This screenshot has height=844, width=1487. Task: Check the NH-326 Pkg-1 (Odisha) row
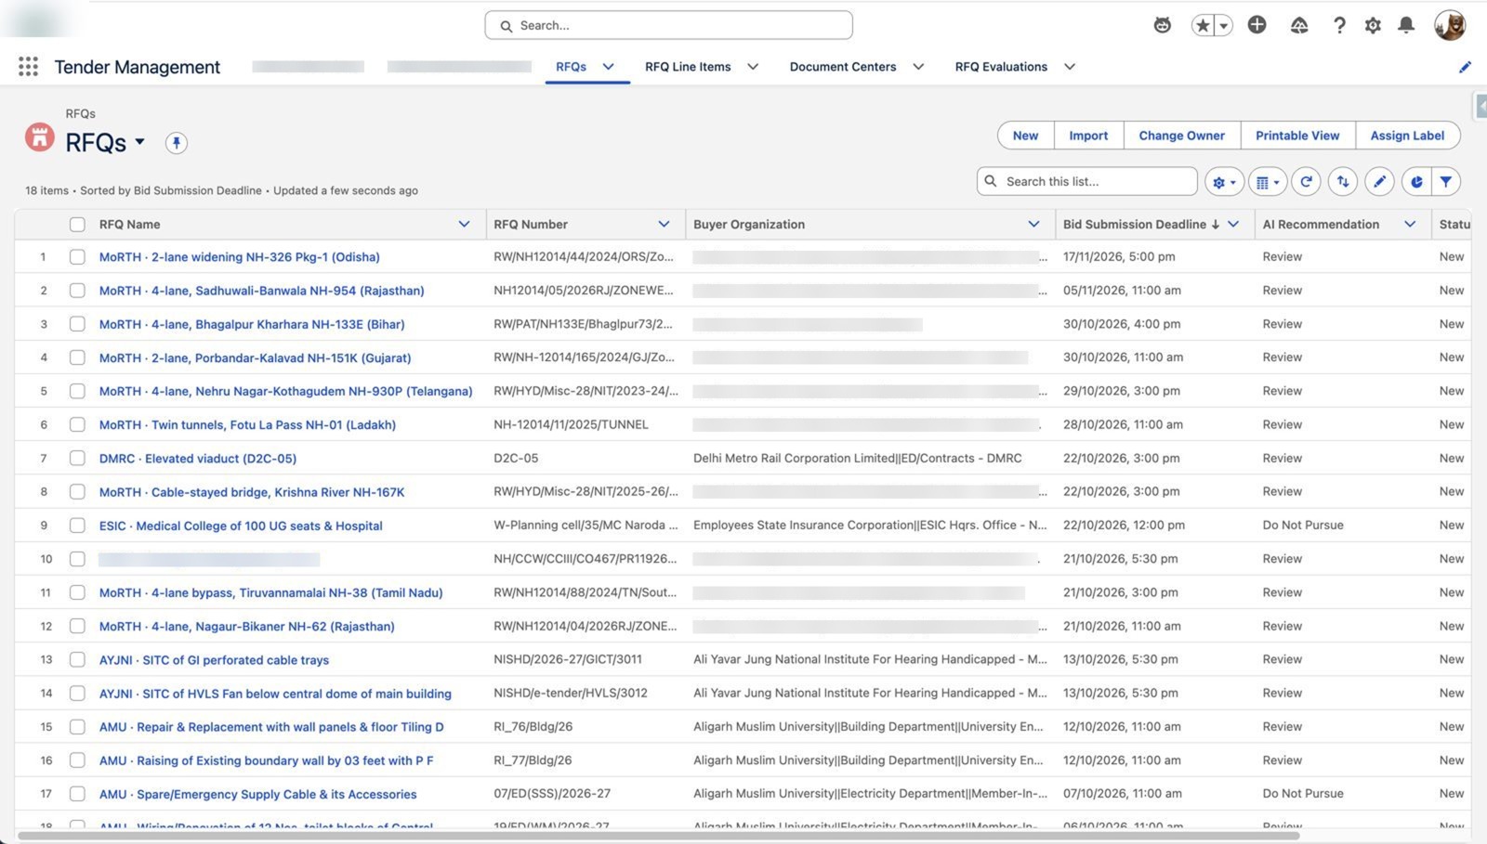77,257
